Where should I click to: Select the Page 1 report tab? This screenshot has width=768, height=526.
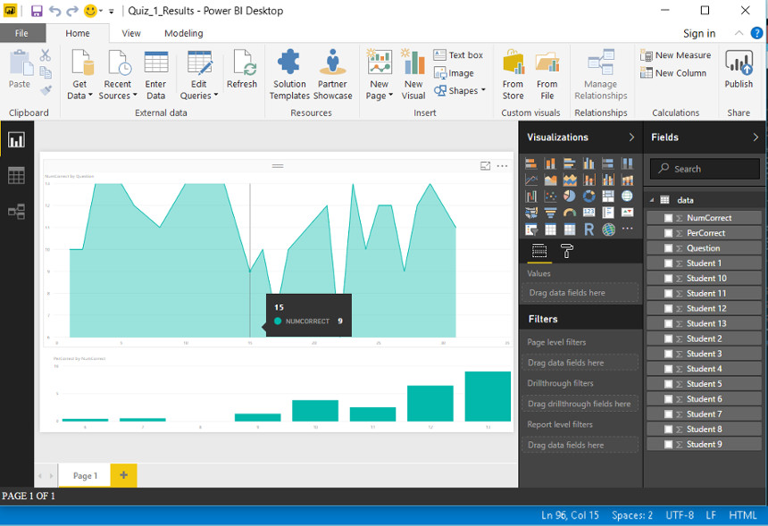pyautogui.click(x=85, y=475)
